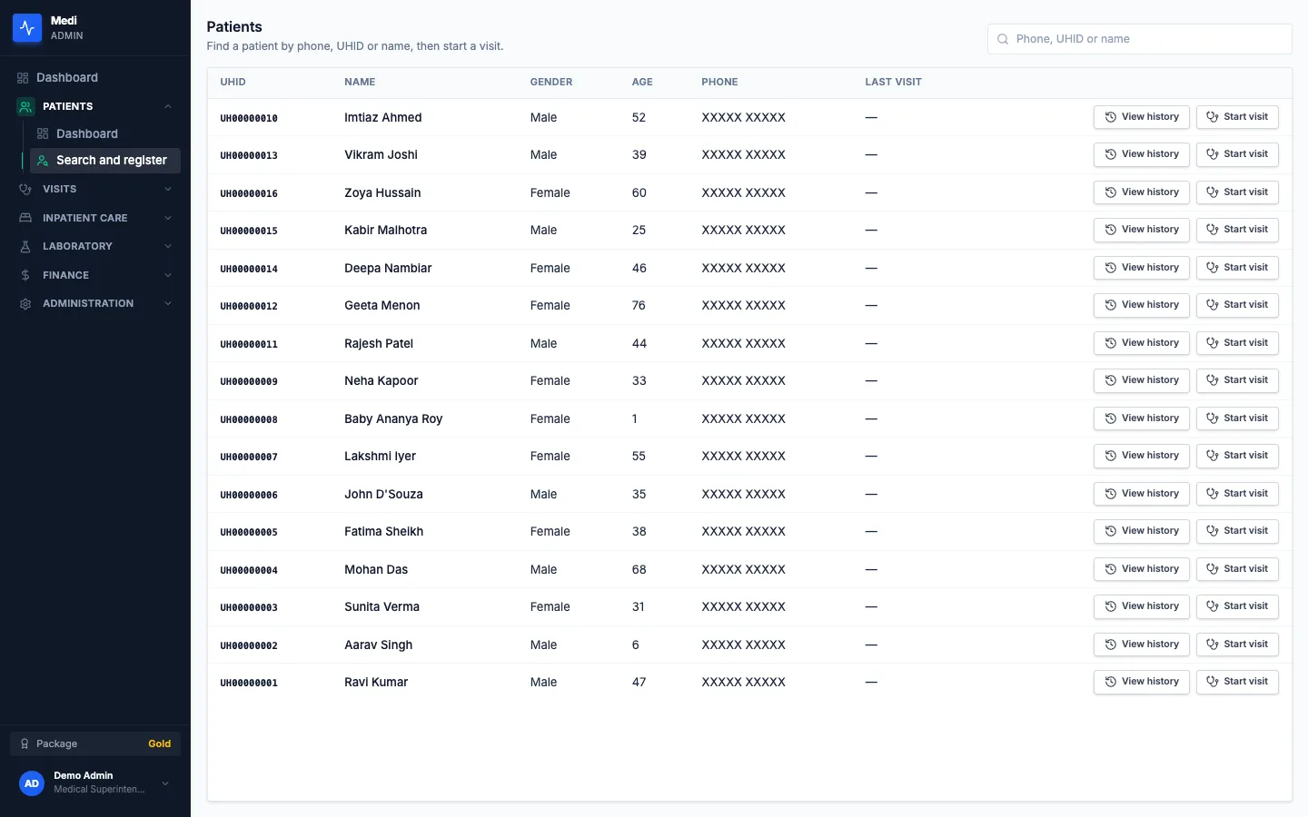Click the LAST VISIT column header
1308x817 pixels.
coord(893,82)
